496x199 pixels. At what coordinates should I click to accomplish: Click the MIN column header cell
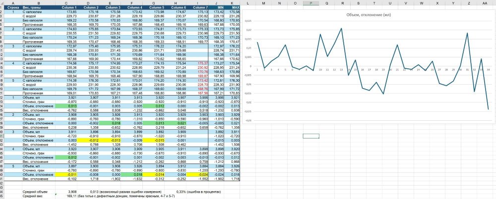(217, 7)
